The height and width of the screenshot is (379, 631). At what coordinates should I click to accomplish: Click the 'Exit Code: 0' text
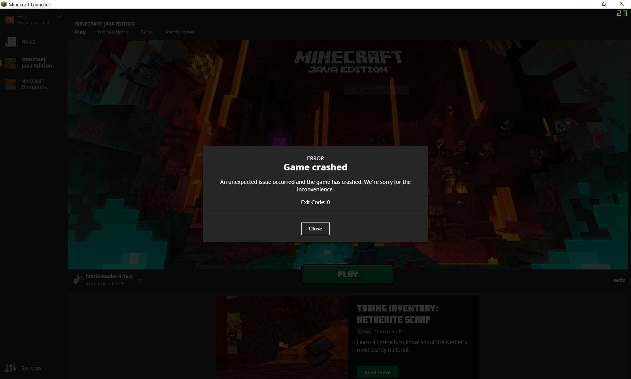[315, 202]
